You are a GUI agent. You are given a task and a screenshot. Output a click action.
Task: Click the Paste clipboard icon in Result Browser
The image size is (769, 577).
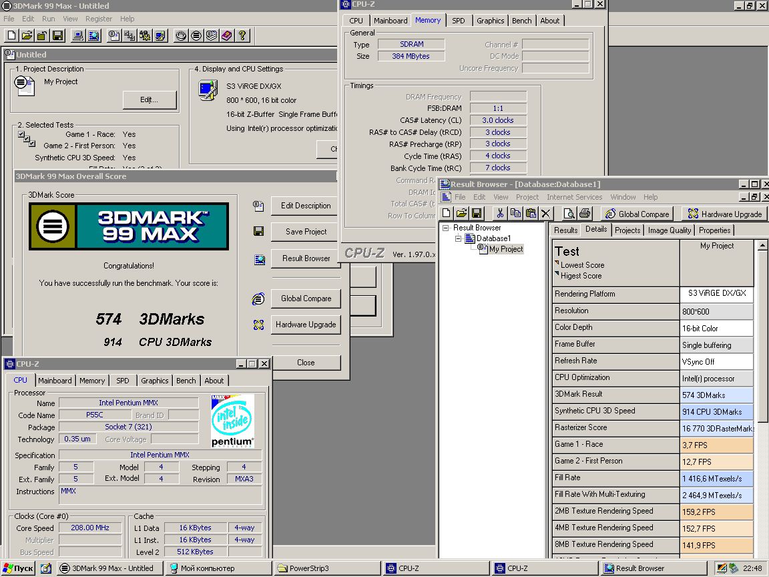click(x=531, y=213)
